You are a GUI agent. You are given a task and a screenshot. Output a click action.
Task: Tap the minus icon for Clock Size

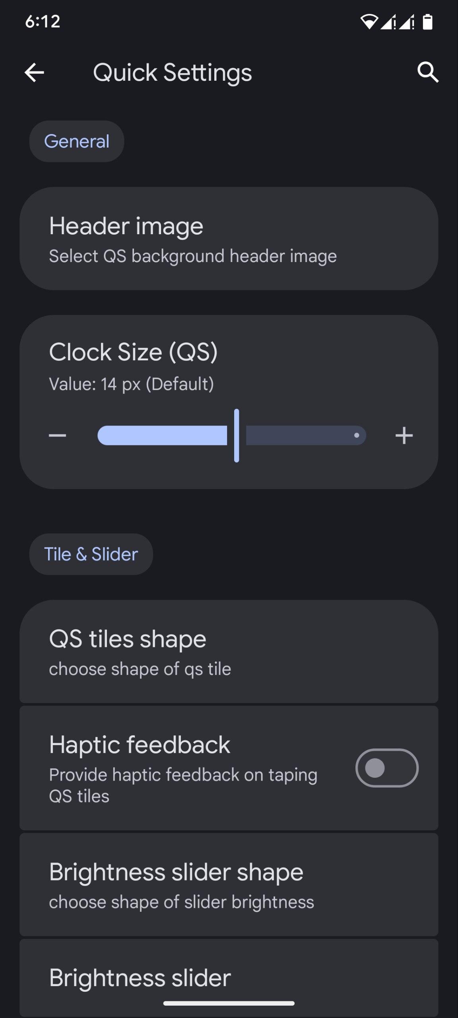(58, 435)
